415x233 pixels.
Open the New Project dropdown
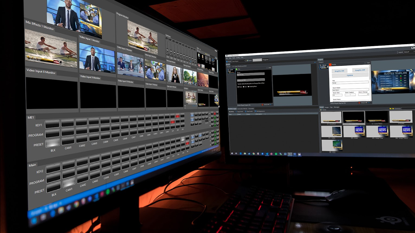[x=245, y=61]
